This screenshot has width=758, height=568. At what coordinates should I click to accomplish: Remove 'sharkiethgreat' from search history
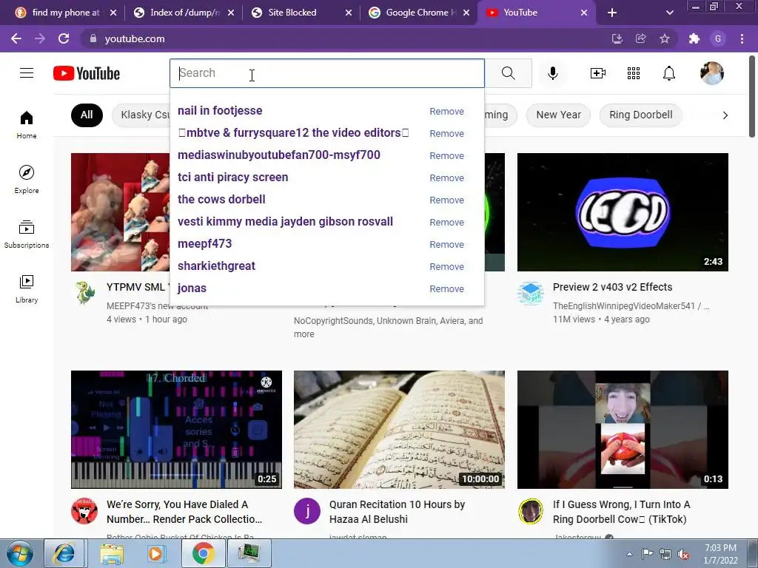point(446,266)
